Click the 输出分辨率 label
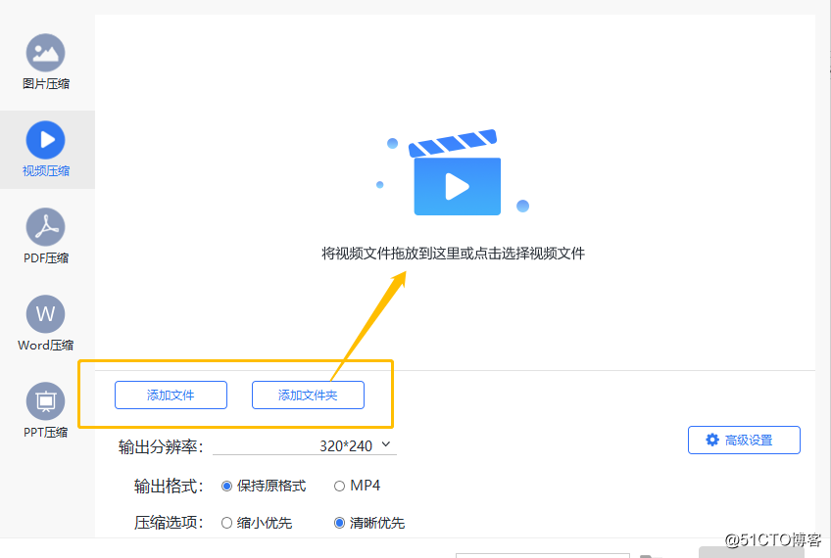Screen dimensions: 831x558 pyautogui.click(x=161, y=446)
